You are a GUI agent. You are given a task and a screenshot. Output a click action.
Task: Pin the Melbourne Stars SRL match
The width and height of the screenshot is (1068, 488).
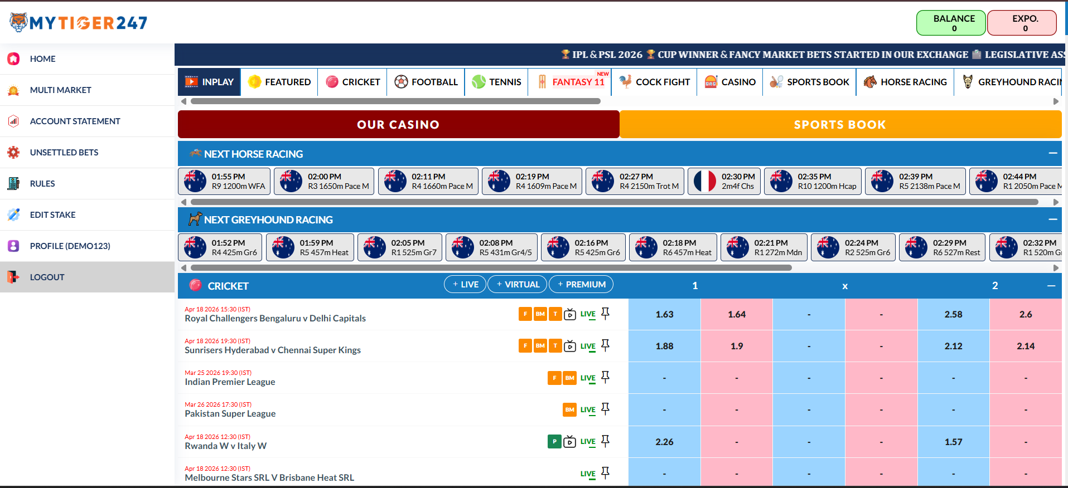[x=605, y=473]
